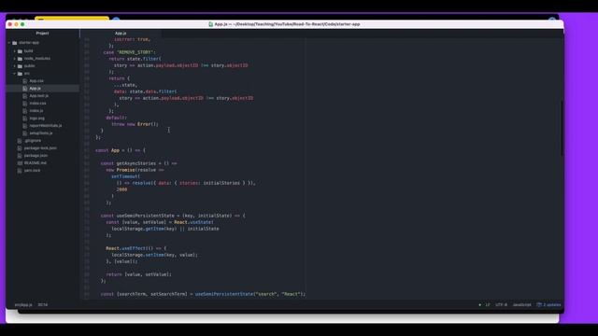Click the public folder icon

pyautogui.click(x=20, y=66)
